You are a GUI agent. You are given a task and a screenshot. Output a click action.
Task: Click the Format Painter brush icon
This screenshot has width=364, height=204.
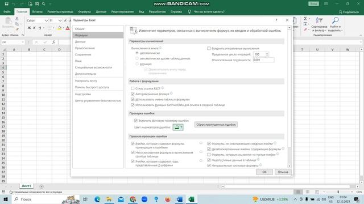pyautogui.click(x=17, y=29)
